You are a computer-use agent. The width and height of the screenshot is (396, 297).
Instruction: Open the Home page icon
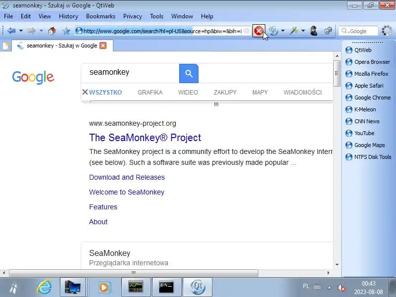[52, 31]
